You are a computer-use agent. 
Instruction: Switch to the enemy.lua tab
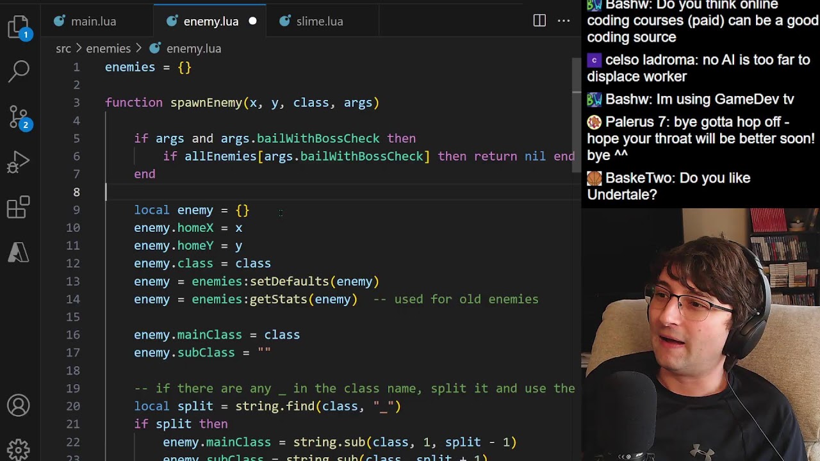click(x=210, y=21)
